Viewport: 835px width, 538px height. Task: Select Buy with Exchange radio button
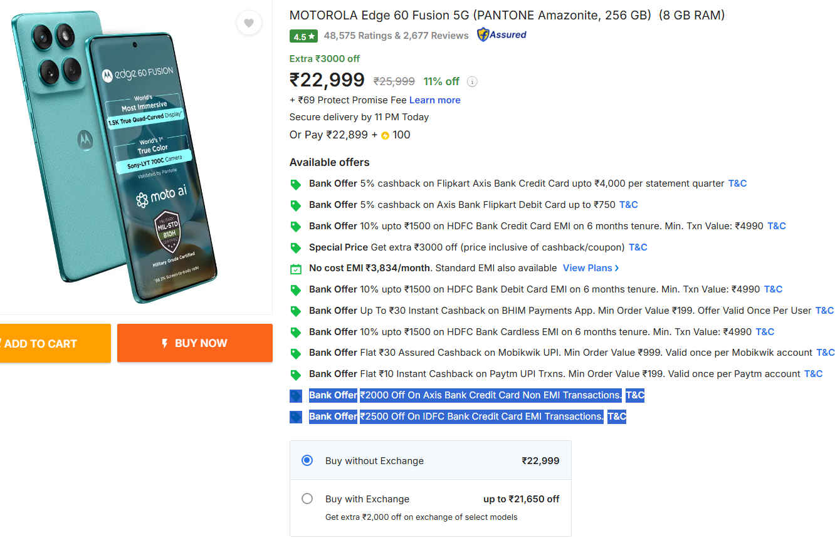(307, 499)
